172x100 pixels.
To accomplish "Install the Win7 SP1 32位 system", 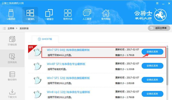I will (x=152, y=80).
